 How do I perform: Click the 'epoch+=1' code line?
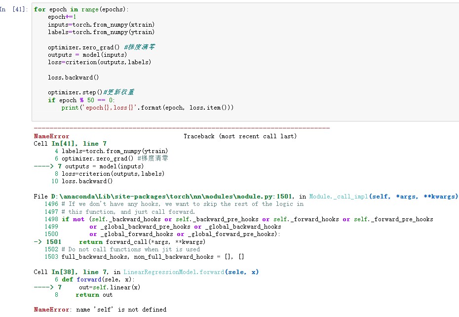62,17
